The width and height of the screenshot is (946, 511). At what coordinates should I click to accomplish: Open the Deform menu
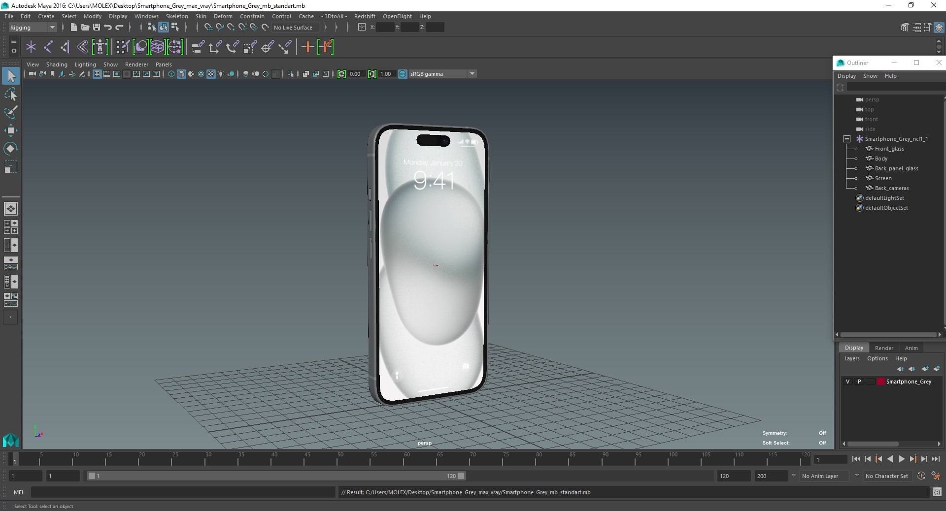tap(223, 16)
